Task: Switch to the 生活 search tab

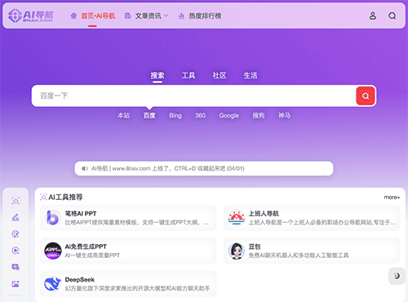Action: pos(251,75)
